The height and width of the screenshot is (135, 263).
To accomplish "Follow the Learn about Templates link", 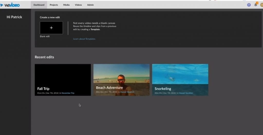I will tap(84, 39).
